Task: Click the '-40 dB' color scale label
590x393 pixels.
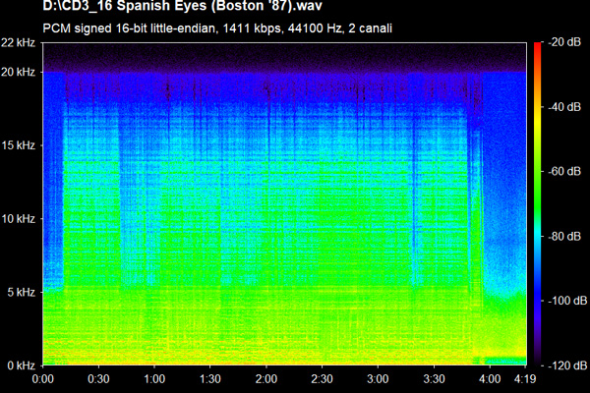Action: point(564,107)
